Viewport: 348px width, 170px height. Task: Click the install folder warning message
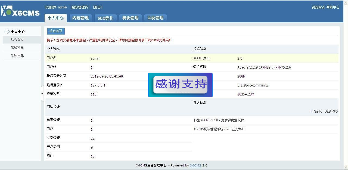(x=109, y=40)
